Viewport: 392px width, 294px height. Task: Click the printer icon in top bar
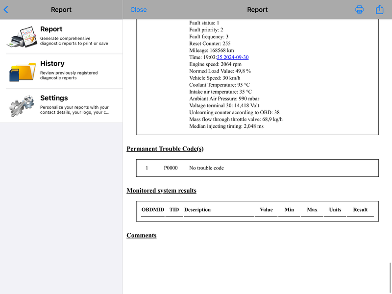coord(359,9)
